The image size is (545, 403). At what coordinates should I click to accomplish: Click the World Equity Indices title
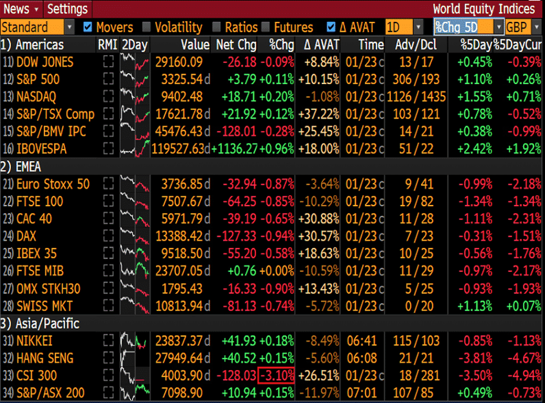pos(483,9)
